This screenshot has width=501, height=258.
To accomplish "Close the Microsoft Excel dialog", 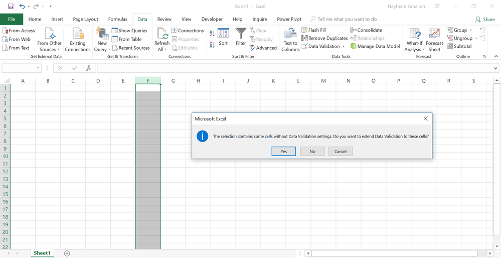I will coord(426,118).
